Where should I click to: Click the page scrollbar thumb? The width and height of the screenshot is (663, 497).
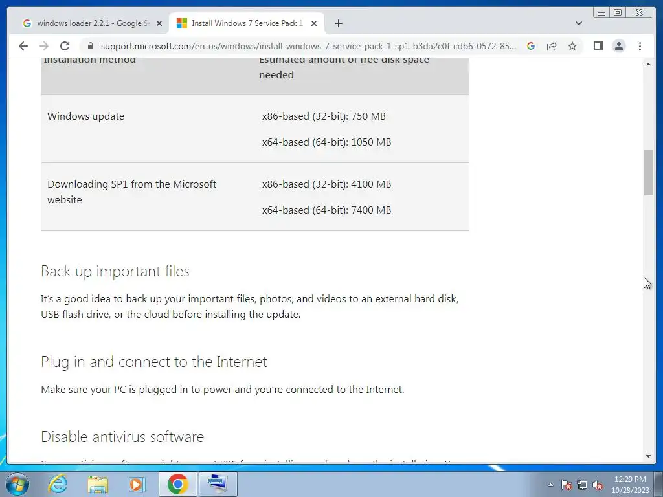[648, 173]
